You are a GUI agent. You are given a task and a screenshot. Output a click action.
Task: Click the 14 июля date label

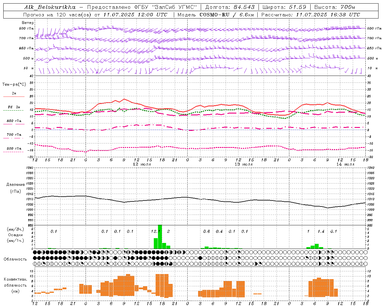[x=345, y=164]
